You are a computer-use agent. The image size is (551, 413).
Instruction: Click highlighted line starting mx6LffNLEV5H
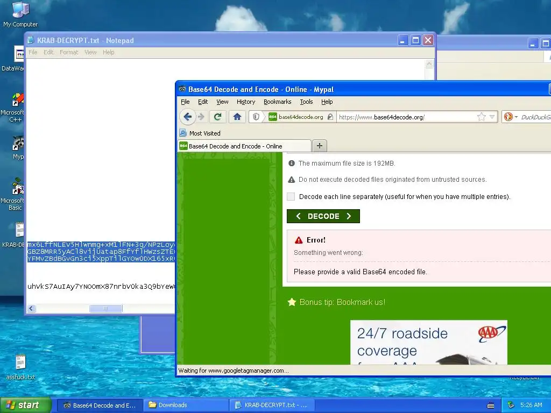(x=101, y=245)
